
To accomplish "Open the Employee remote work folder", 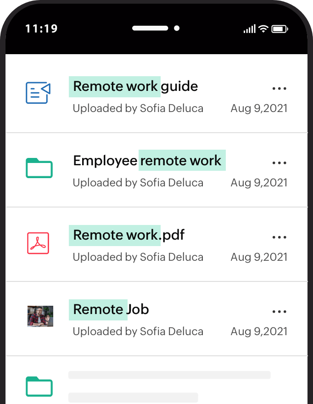I will point(147,161).
